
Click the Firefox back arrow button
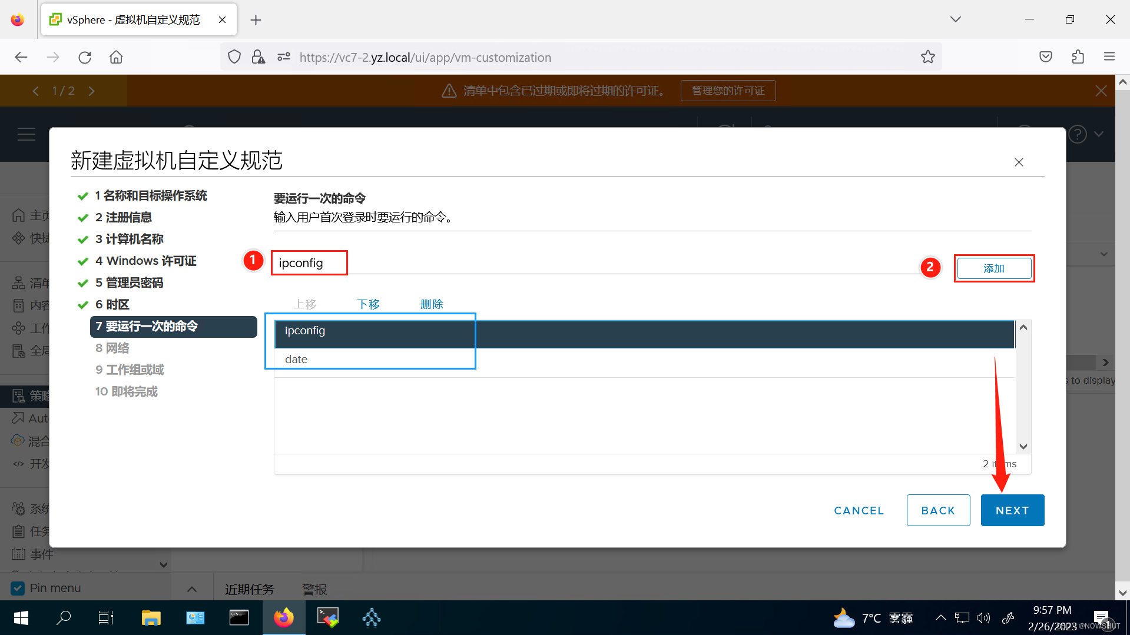[21, 57]
